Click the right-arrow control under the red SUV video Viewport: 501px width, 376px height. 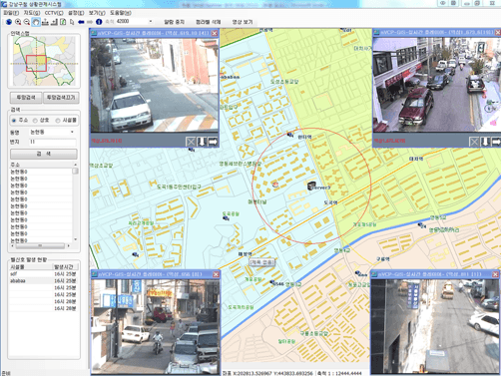tap(496, 142)
